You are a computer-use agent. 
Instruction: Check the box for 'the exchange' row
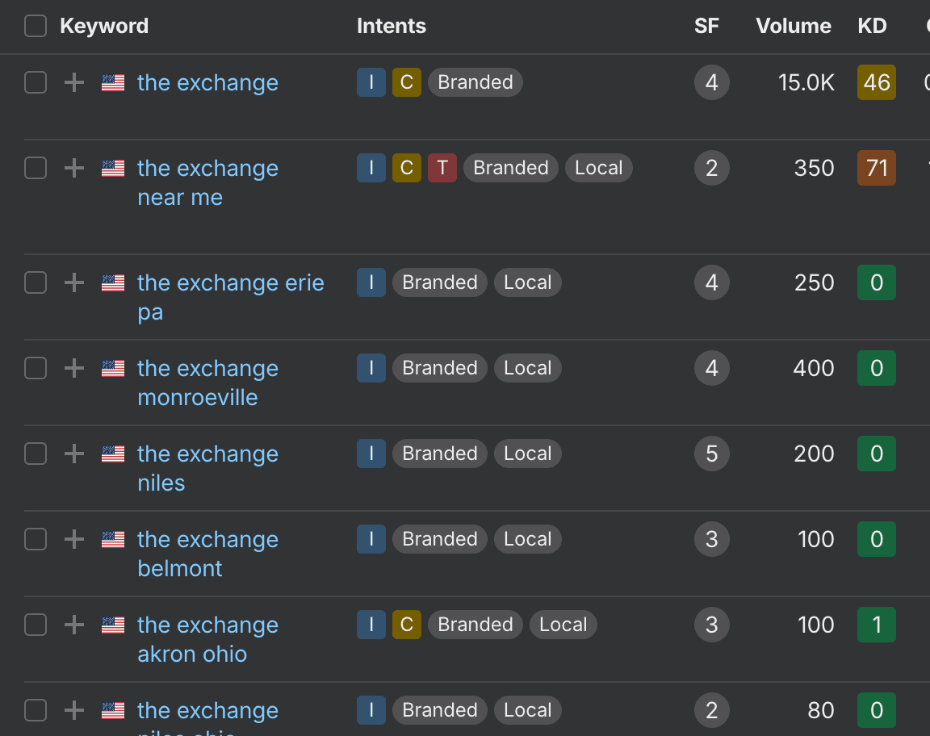click(x=36, y=82)
